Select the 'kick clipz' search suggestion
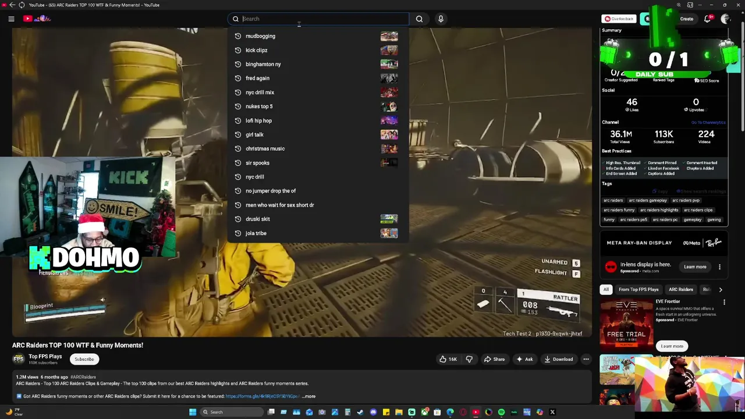The width and height of the screenshot is (745, 419). (318, 50)
